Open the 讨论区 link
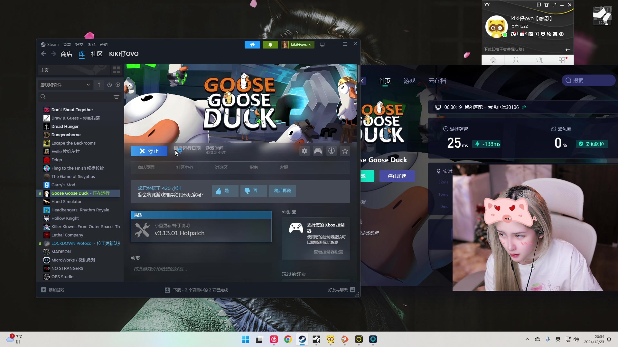The width and height of the screenshot is (618, 347). (x=221, y=167)
